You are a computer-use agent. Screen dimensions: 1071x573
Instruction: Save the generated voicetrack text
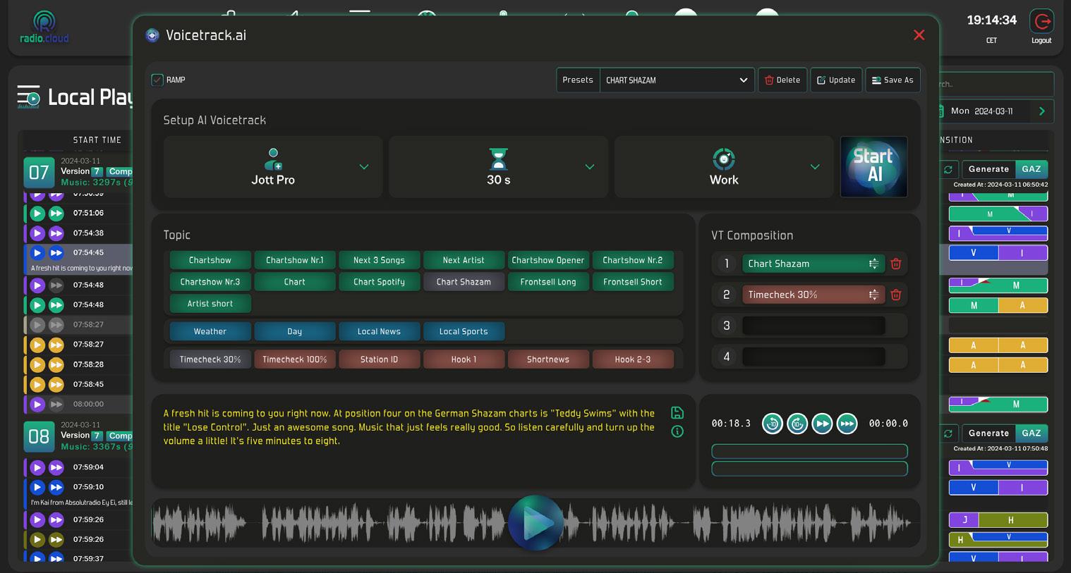pos(677,413)
